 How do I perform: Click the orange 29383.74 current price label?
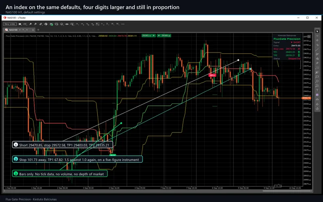(306, 98)
